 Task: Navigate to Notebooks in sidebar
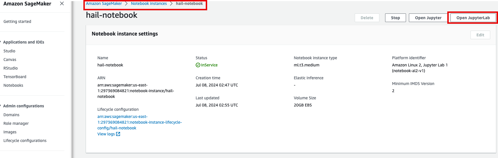pyautogui.click(x=13, y=85)
